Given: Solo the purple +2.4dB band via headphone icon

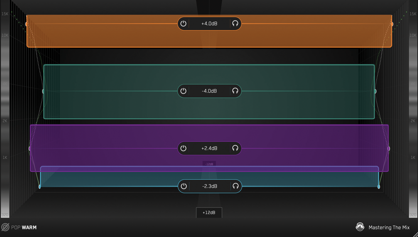Looking at the screenshot, I should [x=235, y=148].
